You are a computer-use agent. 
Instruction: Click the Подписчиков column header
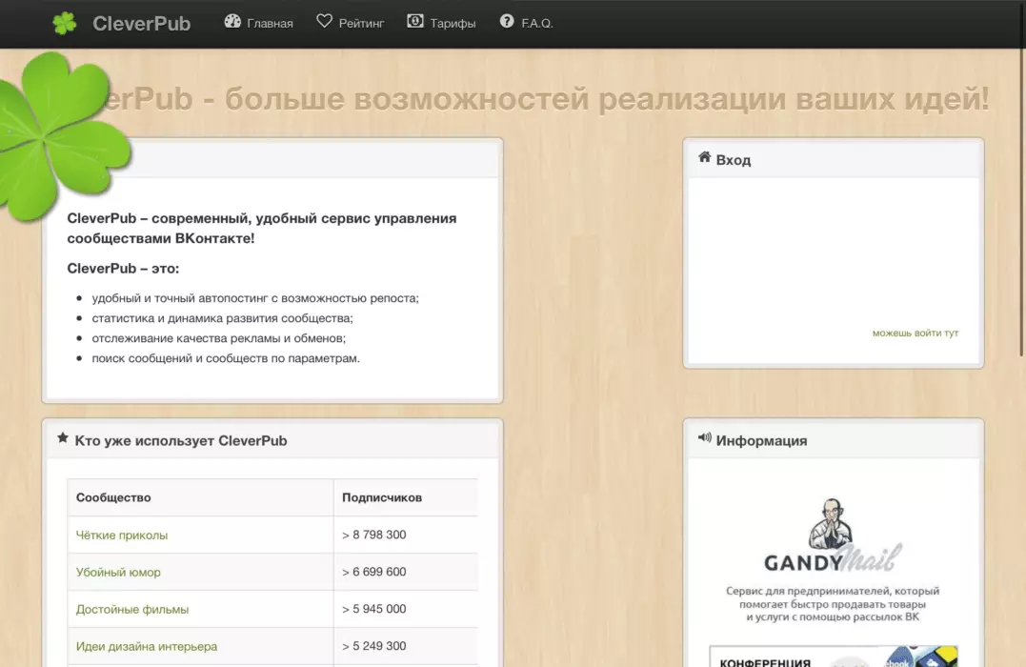click(381, 498)
